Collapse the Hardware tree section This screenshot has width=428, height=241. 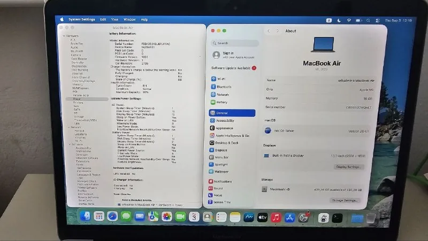pyautogui.click(x=64, y=36)
